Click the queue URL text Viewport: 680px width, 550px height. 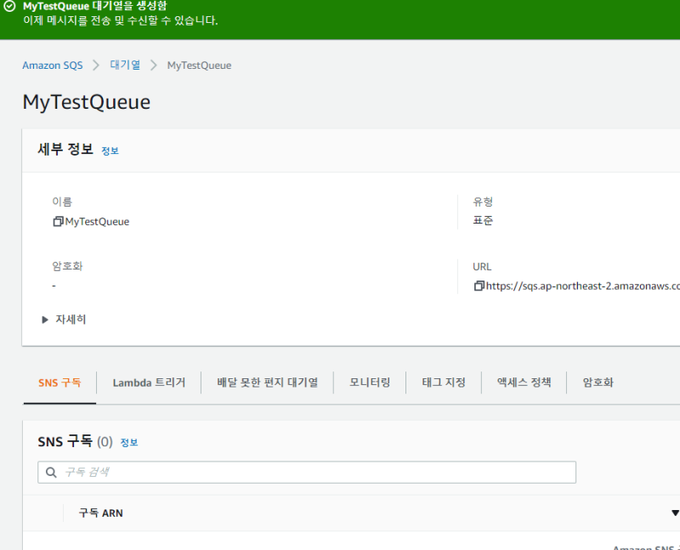coord(582,286)
